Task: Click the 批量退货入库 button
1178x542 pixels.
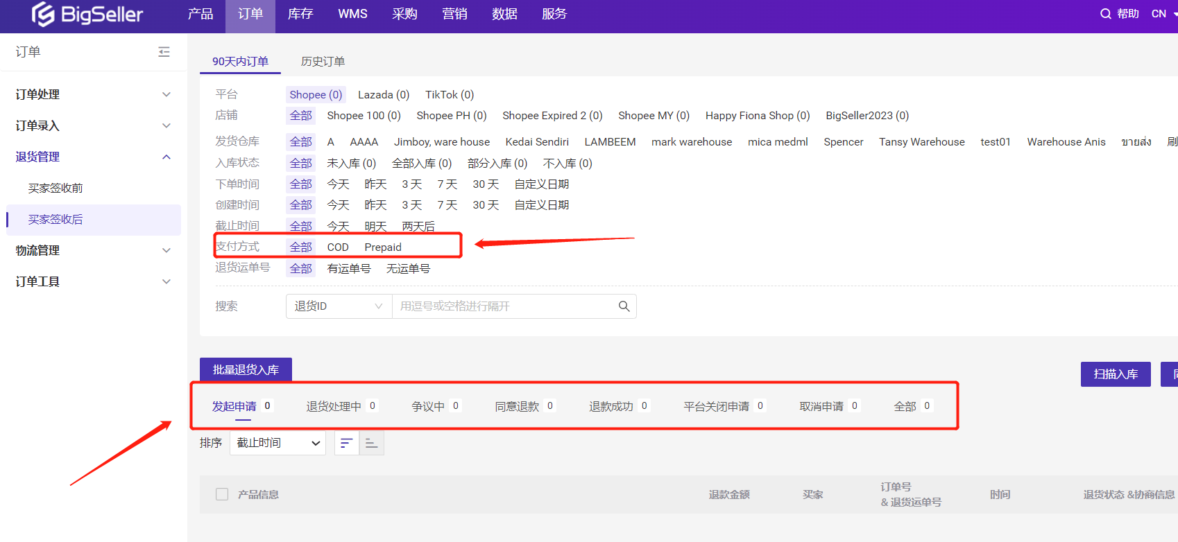Action: coord(246,370)
